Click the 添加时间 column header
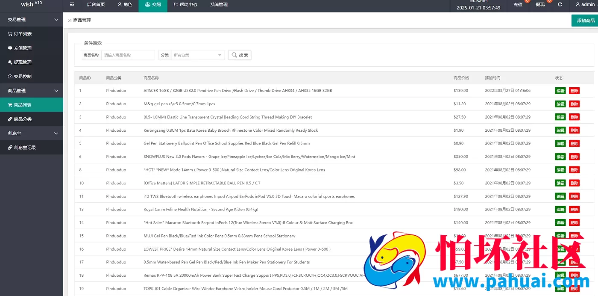 tap(492, 78)
